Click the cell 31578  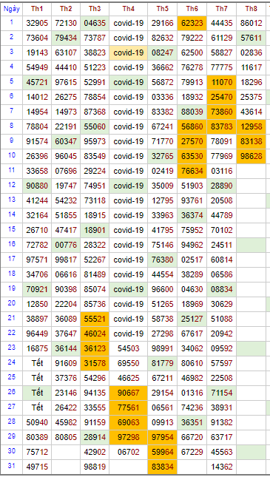(95, 362)
